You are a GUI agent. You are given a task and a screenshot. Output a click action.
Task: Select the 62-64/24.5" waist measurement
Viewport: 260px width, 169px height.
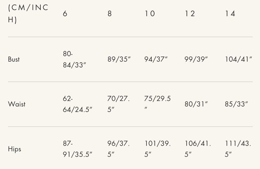77,104
